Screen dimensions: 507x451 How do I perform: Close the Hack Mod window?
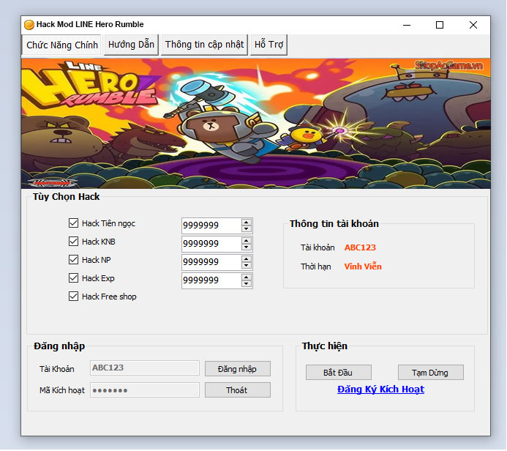point(473,25)
